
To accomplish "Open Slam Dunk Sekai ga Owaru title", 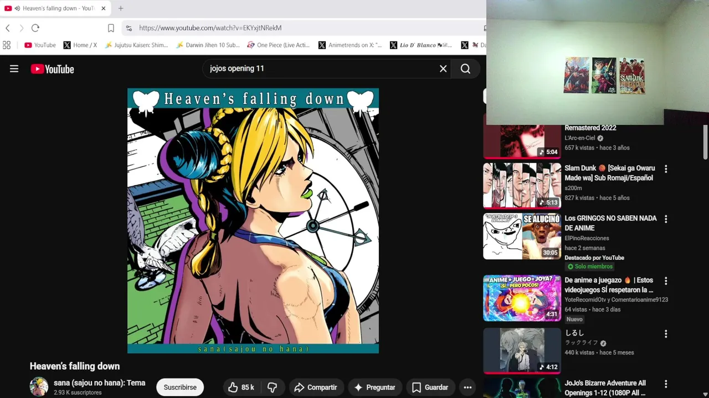I will click(x=610, y=173).
